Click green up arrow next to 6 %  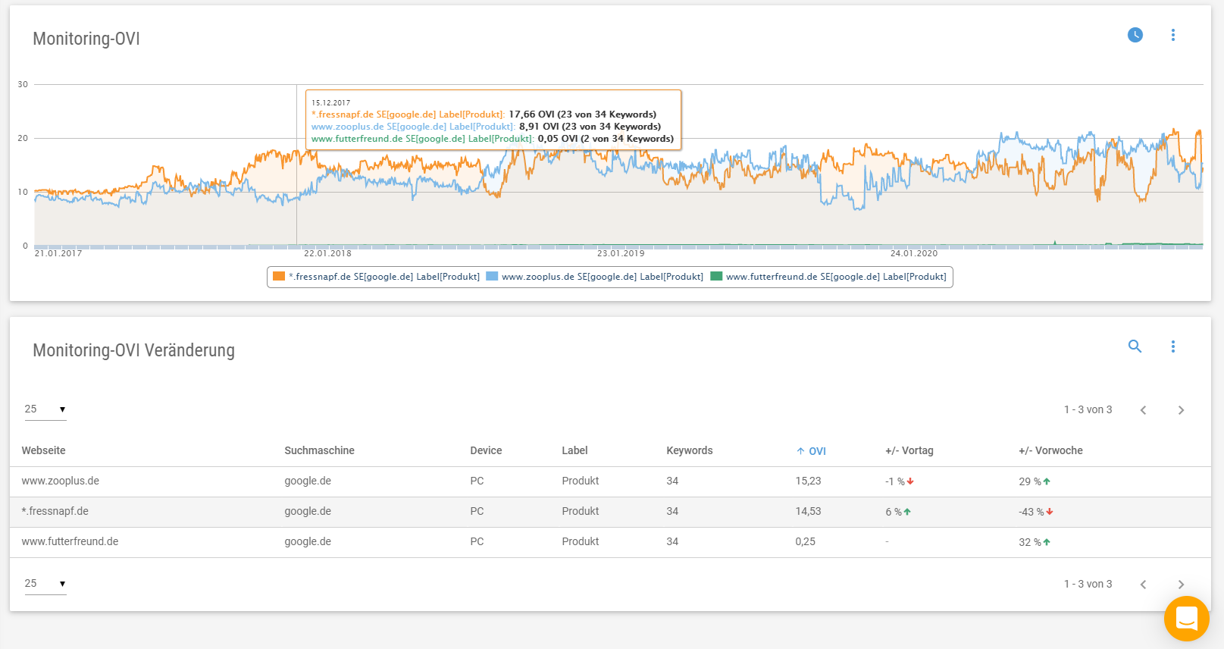point(907,512)
